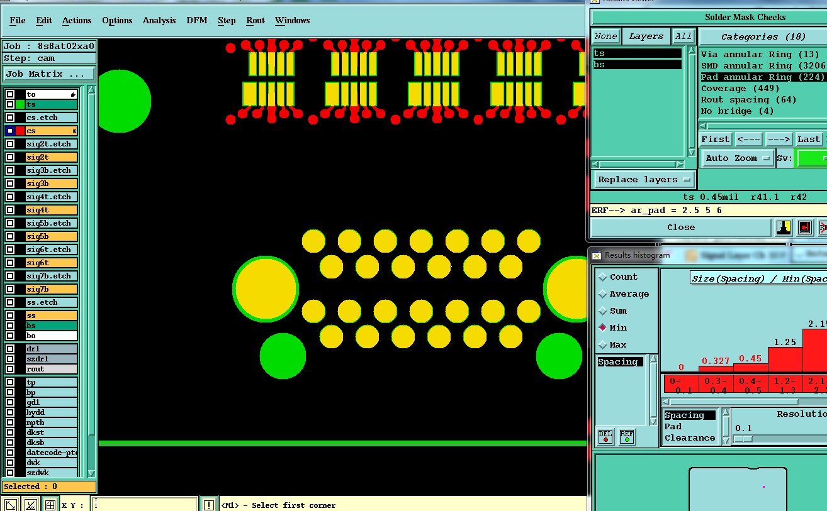The width and height of the screenshot is (827, 511).
Task: Toggle the blue checkbox for layer cs
Action: tap(10, 131)
